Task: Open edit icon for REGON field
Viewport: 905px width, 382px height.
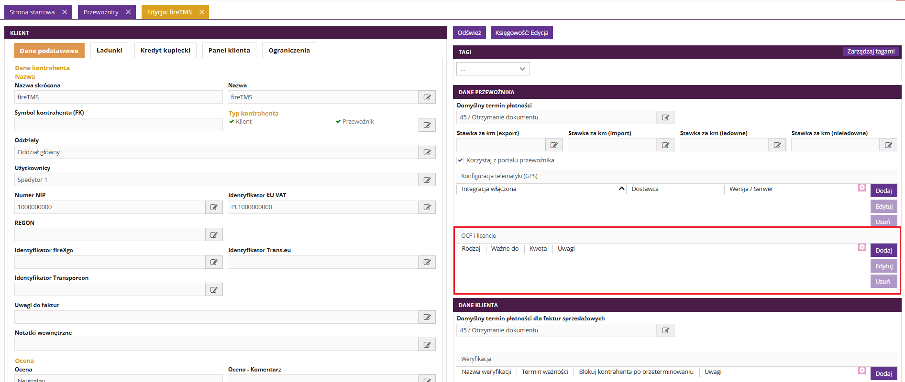Action: pos(214,234)
